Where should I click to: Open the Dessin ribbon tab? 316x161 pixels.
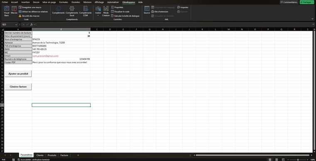[x=36, y=2]
